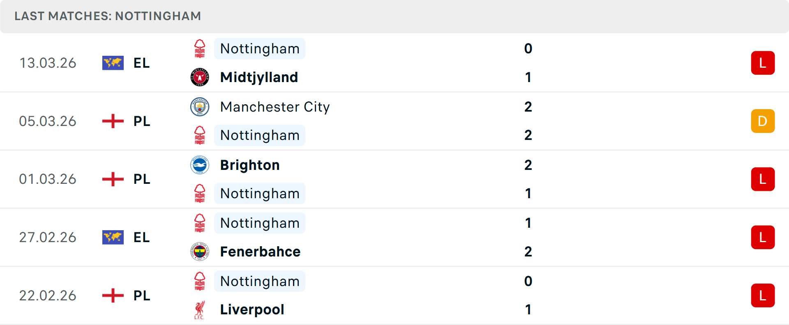789x325 pixels.
Task: Open the Fenerbahce team link
Action: 260,252
